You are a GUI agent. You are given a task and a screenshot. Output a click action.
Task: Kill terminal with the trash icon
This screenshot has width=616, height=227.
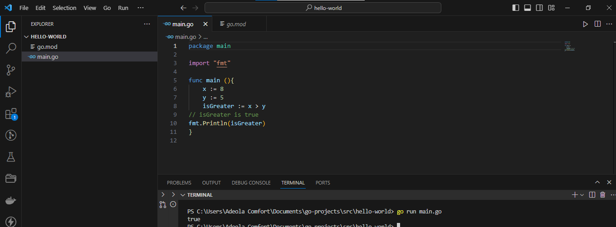602,195
